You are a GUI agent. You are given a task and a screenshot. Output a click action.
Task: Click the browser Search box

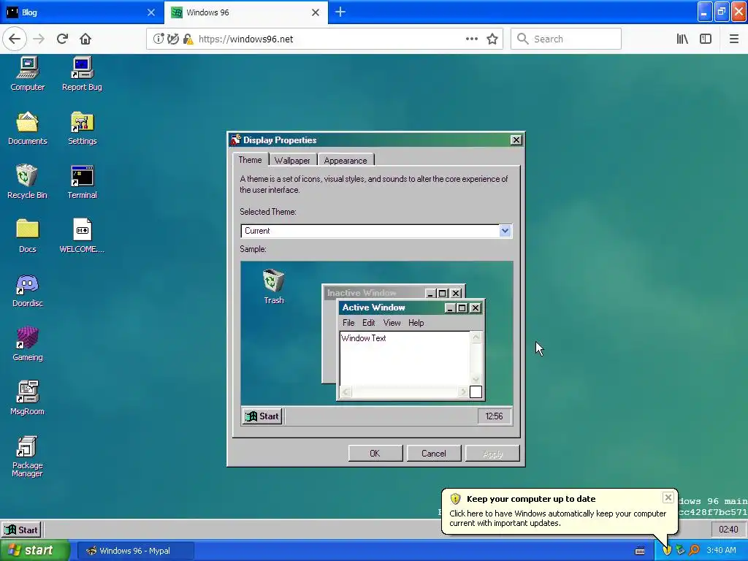click(566, 39)
